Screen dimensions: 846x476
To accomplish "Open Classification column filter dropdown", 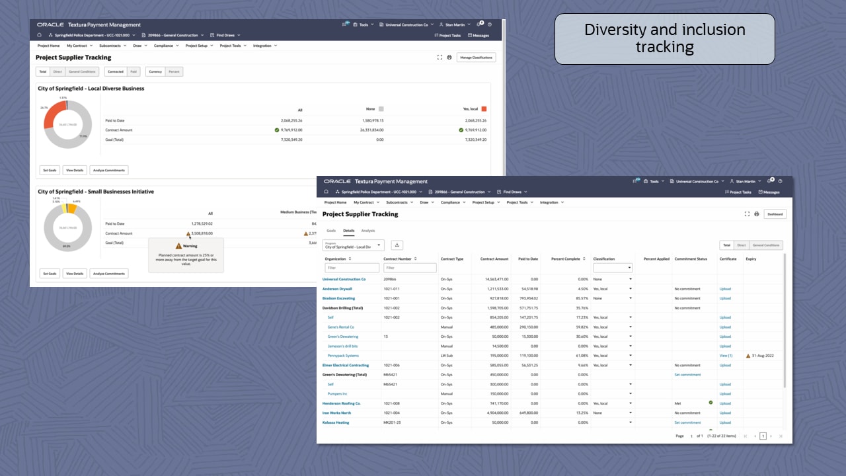I will pos(613,268).
